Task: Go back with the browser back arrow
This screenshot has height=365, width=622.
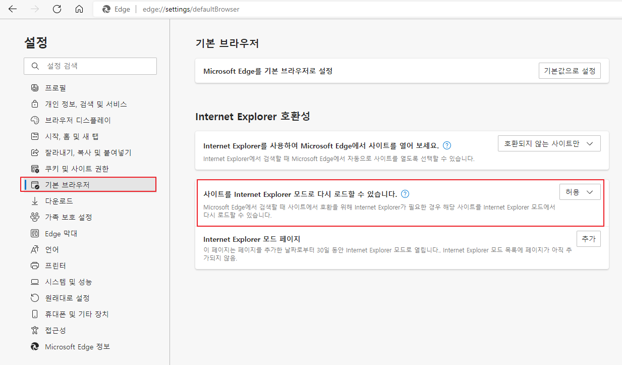Action: (x=13, y=9)
